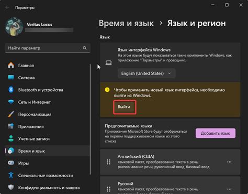Screen dimensions: 248x194
Task: Click the laptop display language icon
Action: pyautogui.click(x=108, y=63)
